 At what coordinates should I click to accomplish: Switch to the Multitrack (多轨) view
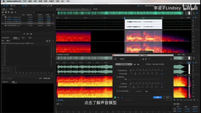click(x=13, y=6)
